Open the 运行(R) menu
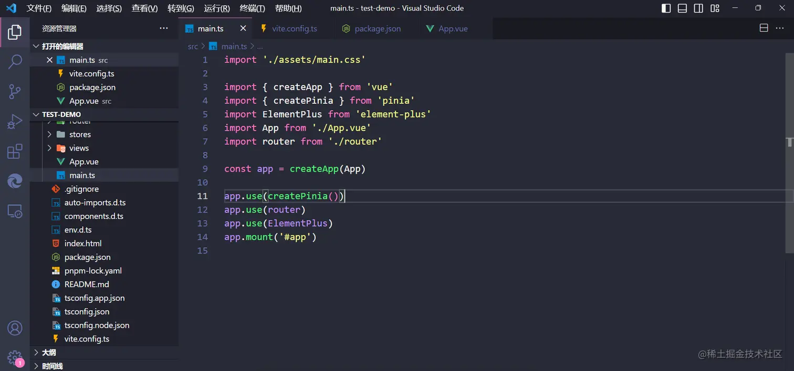794x371 pixels. [217, 8]
